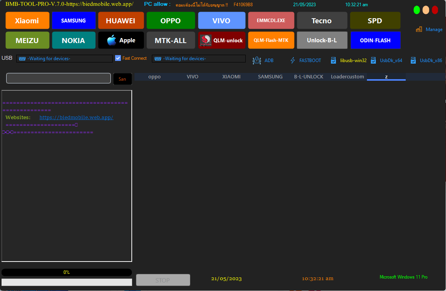Install libusb-win32 driver via its icon

point(333,60)
